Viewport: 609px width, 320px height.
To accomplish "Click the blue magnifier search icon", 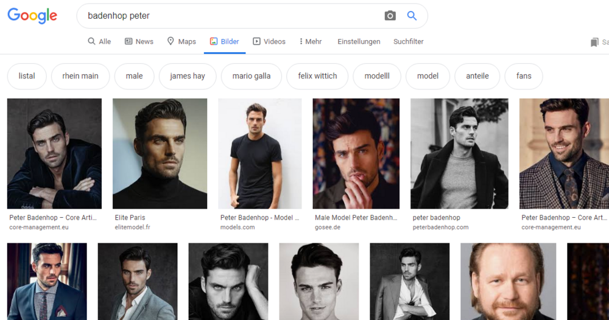I will (x=412, y=16).
